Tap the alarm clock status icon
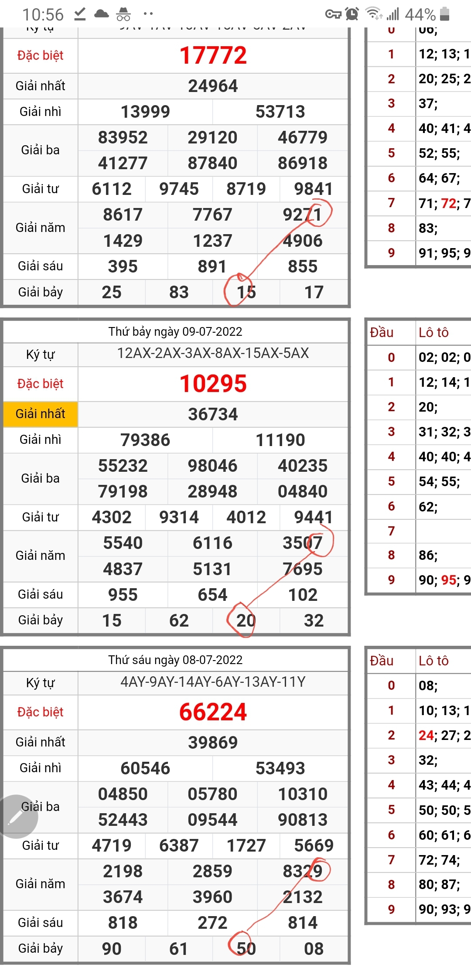This screenshot has width=471, height=968. (x=352, y=14)
